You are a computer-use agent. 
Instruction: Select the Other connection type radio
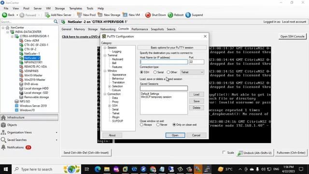(x=168, y=72)
